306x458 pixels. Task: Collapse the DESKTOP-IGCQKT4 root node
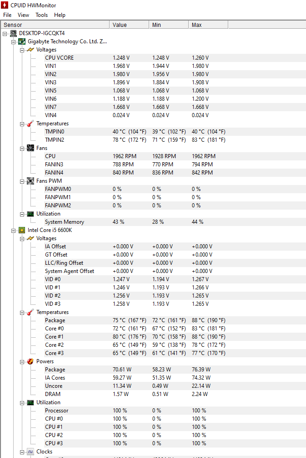click(x=5, y=33)
